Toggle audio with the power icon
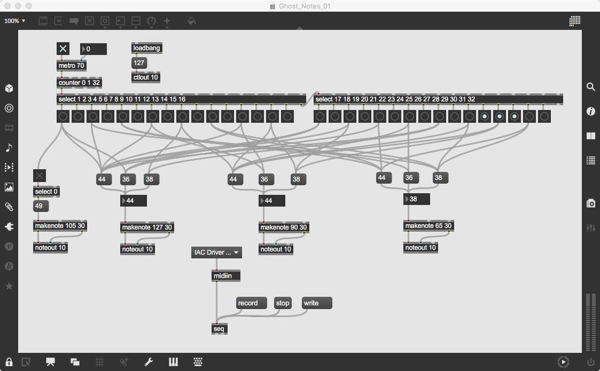 (591, 362)
